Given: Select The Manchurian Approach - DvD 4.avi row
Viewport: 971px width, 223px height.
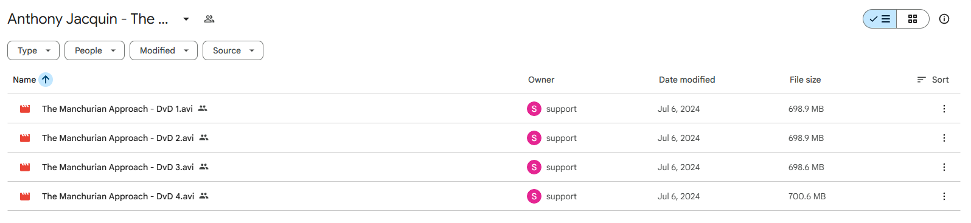Looking at the screenshot, I should click(484, 196).
